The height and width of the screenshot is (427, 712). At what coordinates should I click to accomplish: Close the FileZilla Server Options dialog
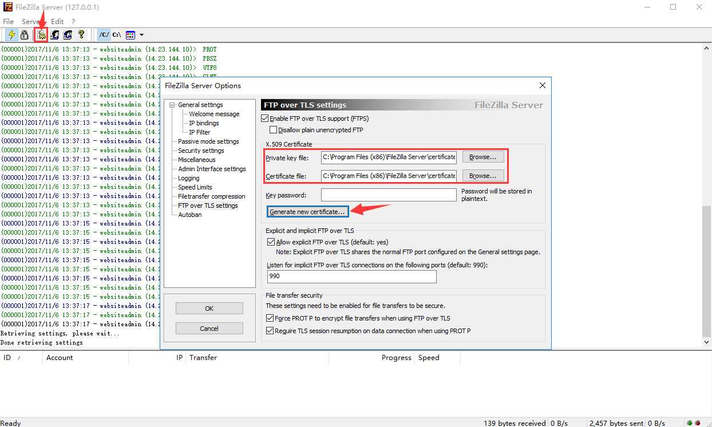click(543, 85)
